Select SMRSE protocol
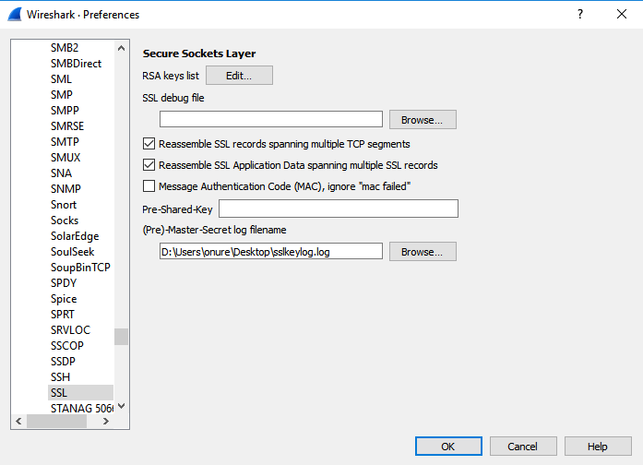This screenshot has height=465, width=643. 67,126
